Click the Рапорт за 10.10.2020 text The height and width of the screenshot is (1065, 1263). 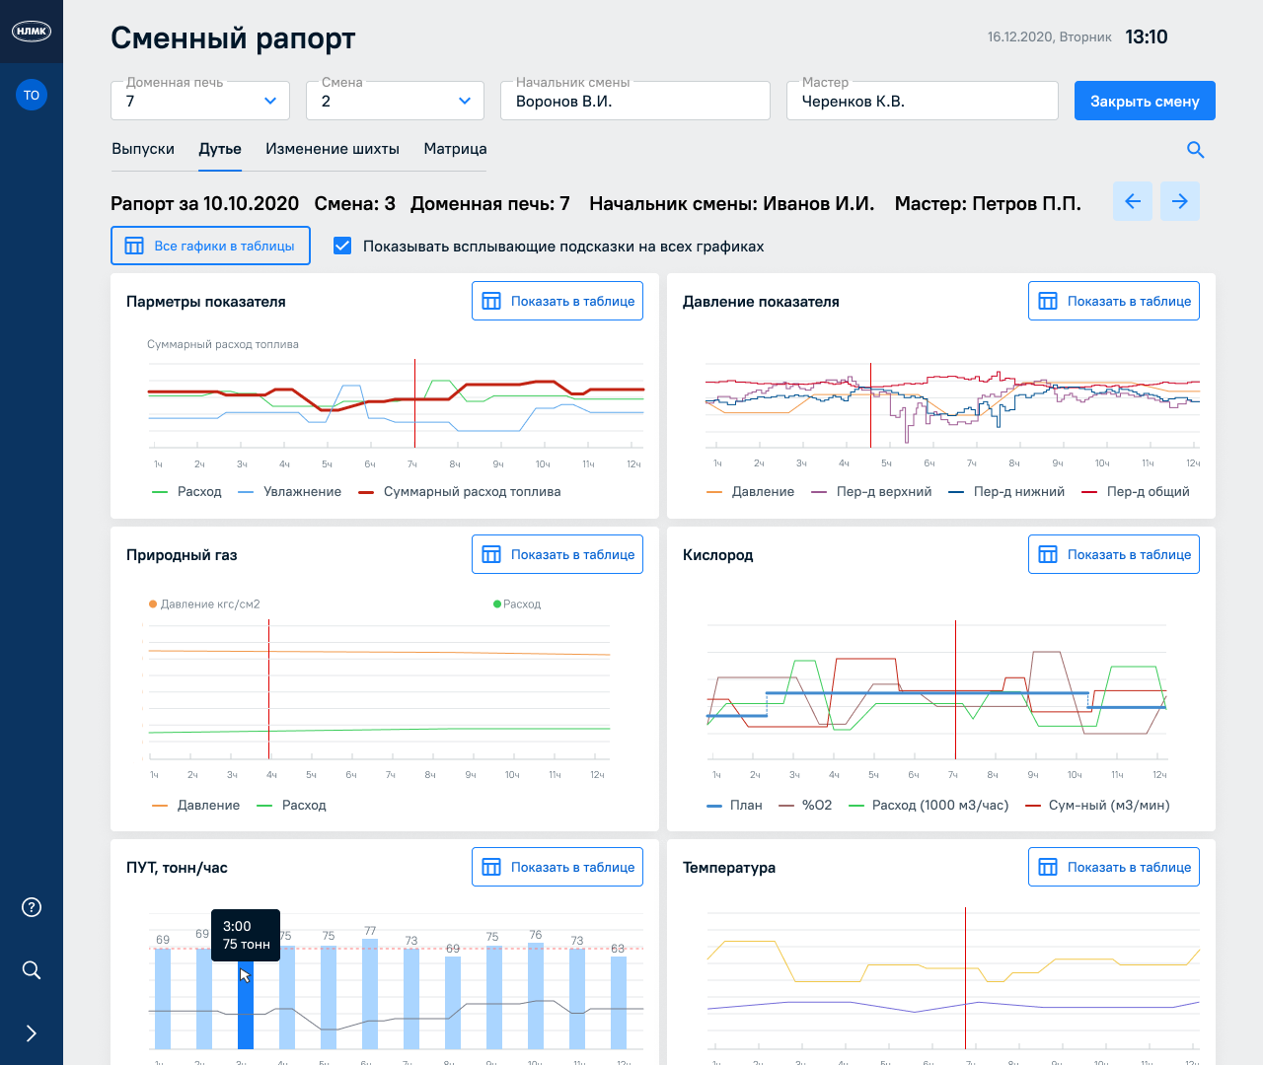click(x=205, y=203)
